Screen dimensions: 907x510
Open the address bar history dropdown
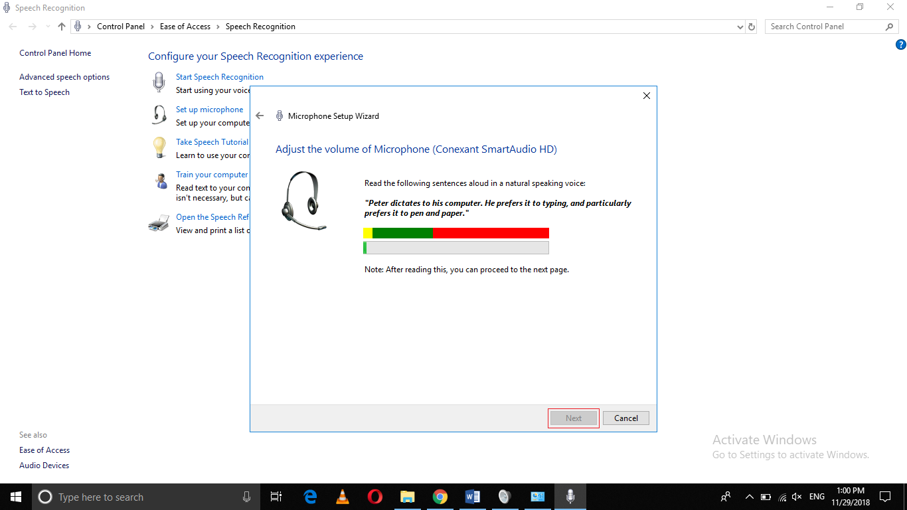click(740, 26)
